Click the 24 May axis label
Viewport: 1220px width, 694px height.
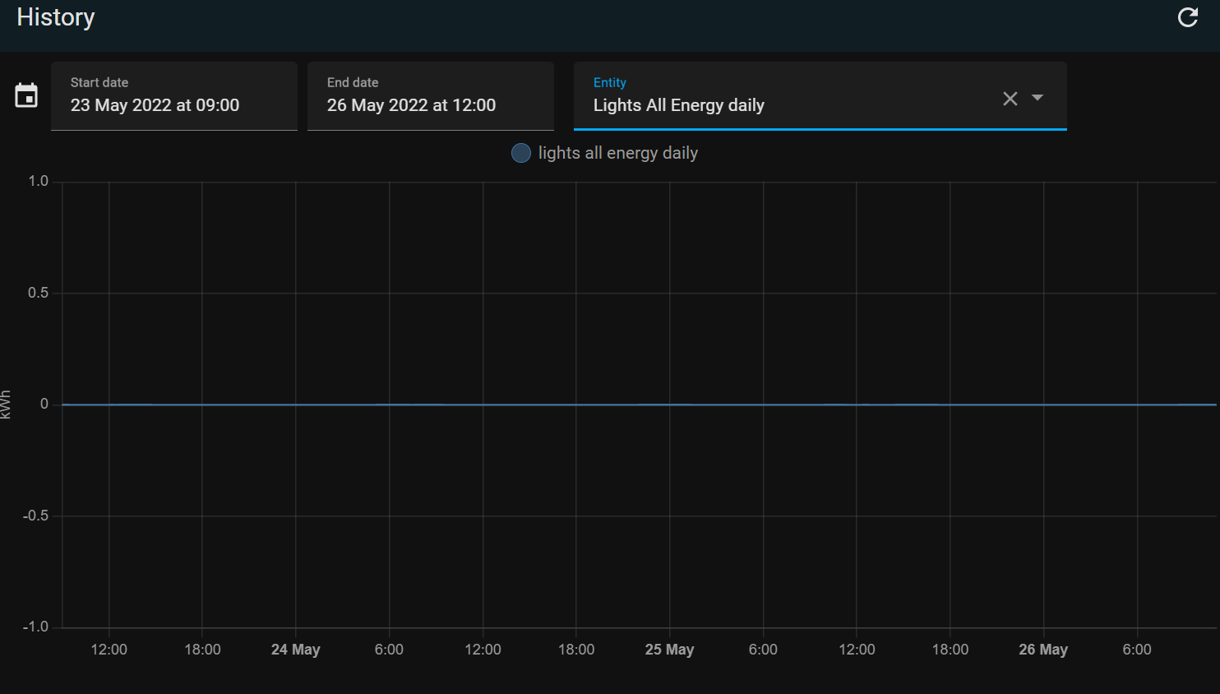pos(295,650)
